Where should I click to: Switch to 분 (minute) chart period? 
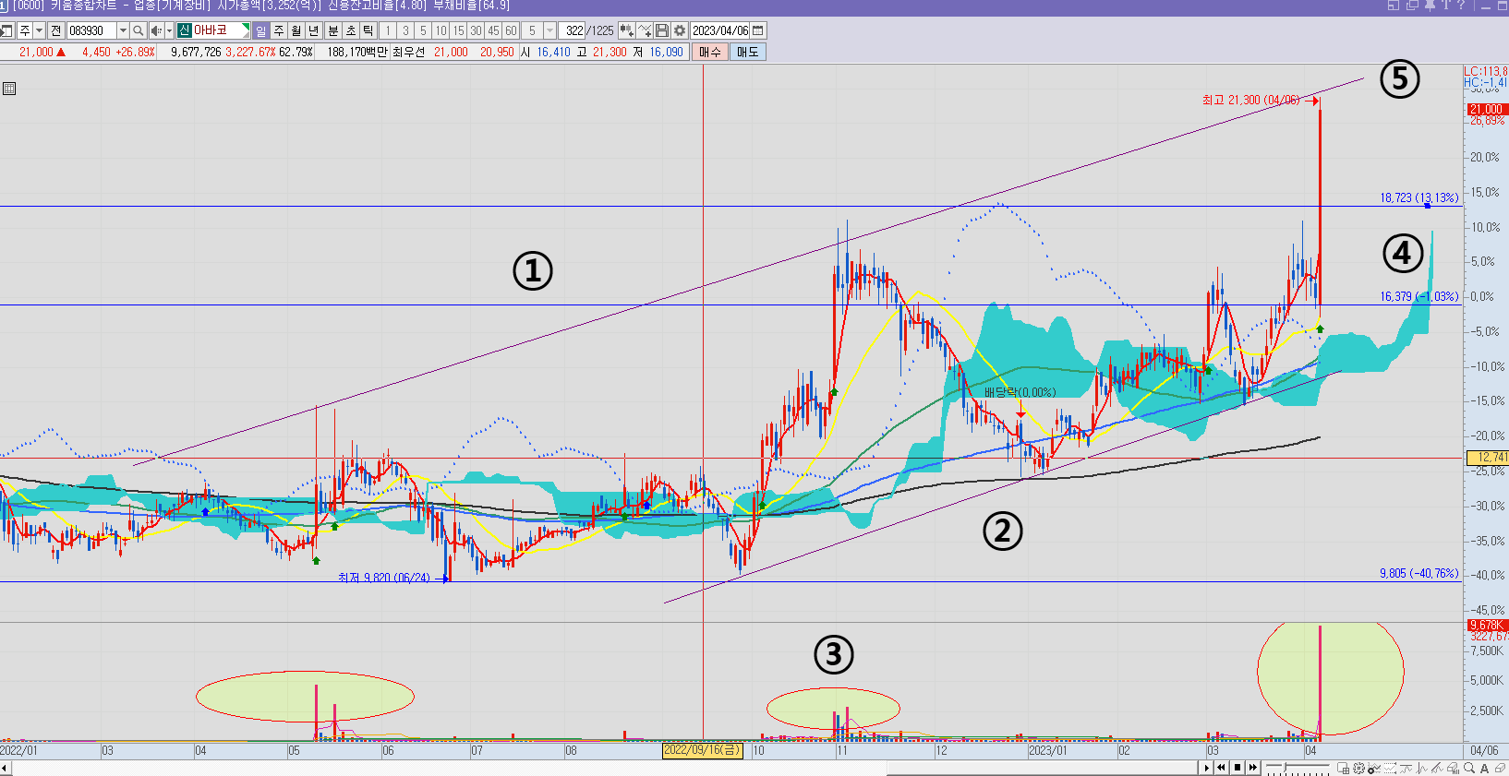pos(333,30)
